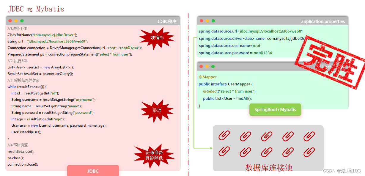The height and width of the screenshot is (176, 365).
Task: Click the getString("username") line
Action: (54, 100)
